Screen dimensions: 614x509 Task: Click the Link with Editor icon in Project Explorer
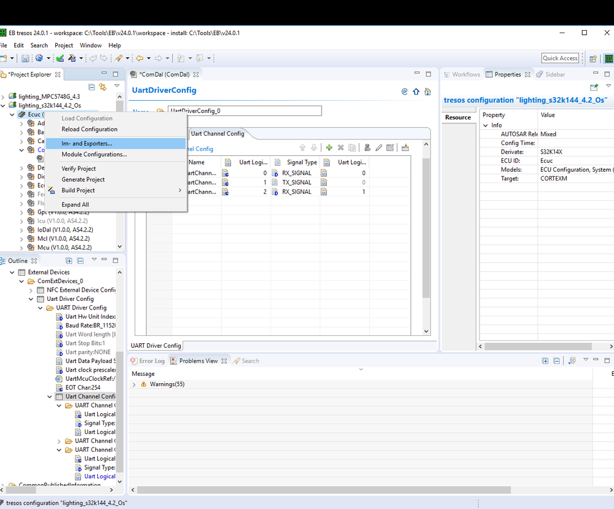pyautogui.click(x=103, y=87)
